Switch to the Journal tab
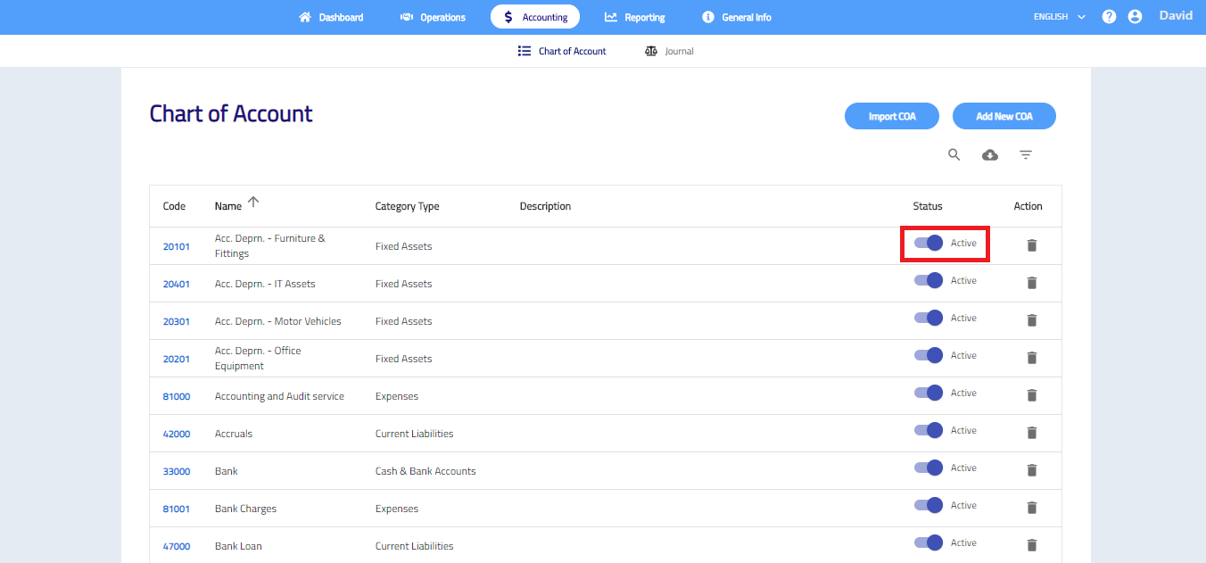The width and height of the screenshot is (1206, 563). pyautogui.click(x=669, y=52)
